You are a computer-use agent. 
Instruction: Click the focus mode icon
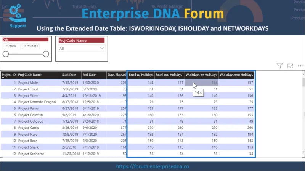(x=290, y=66)
